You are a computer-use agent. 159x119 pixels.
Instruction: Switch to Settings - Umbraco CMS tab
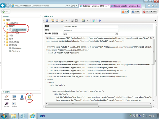tap(95, 6)
